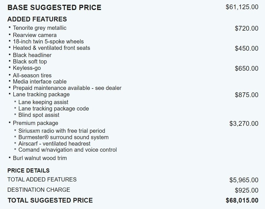Select Tenorite grey metallic feature line

(x=40, y=28)
